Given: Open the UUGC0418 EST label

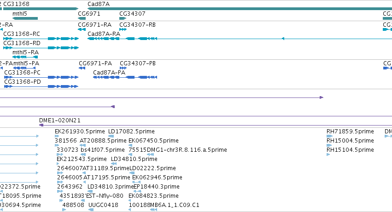Looking at the screenshot, I should pos(103,205).
